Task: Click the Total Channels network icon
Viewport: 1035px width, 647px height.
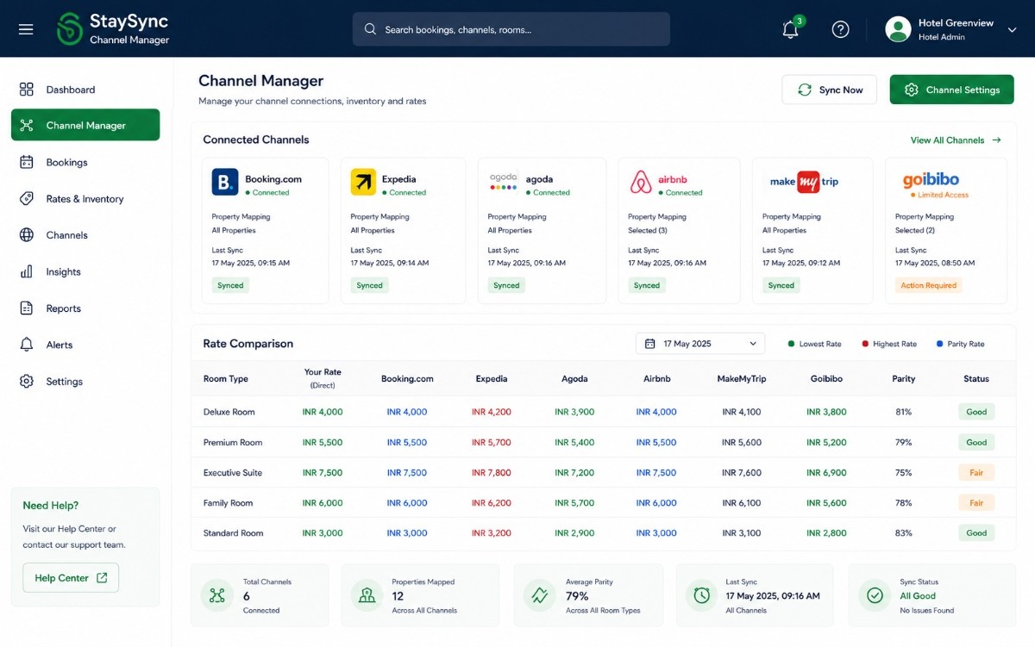Action: (x=216, y=595)
